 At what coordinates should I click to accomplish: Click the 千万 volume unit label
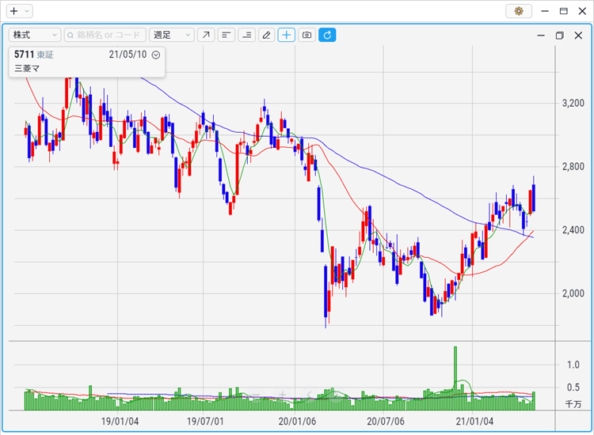click(x=573, y=404)
